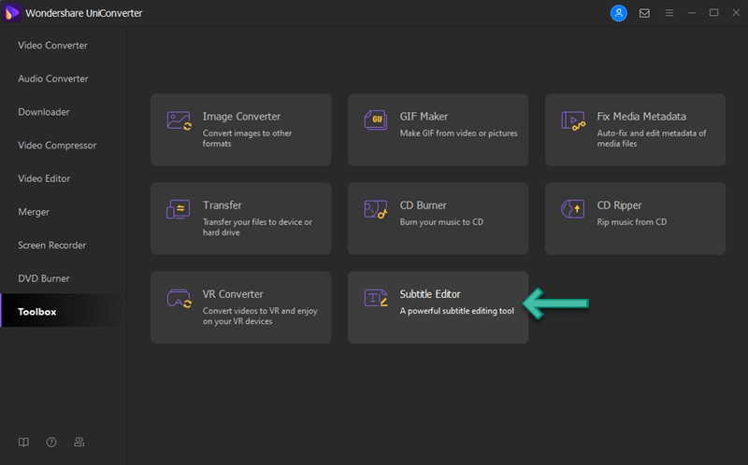This screenshot has width=748, height=465.
Task: Open the CD Burner icon
Action: coord(376,209)
